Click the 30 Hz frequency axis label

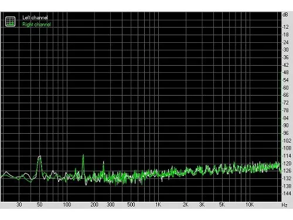pyautogui.click(x=19, y=205)
